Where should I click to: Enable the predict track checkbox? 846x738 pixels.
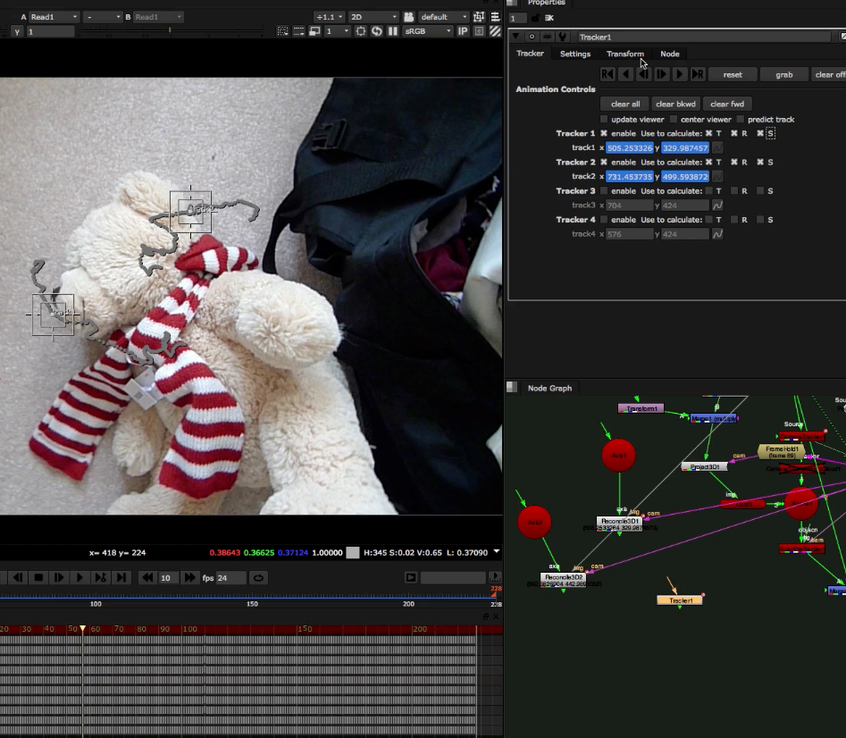coord(741,119)
